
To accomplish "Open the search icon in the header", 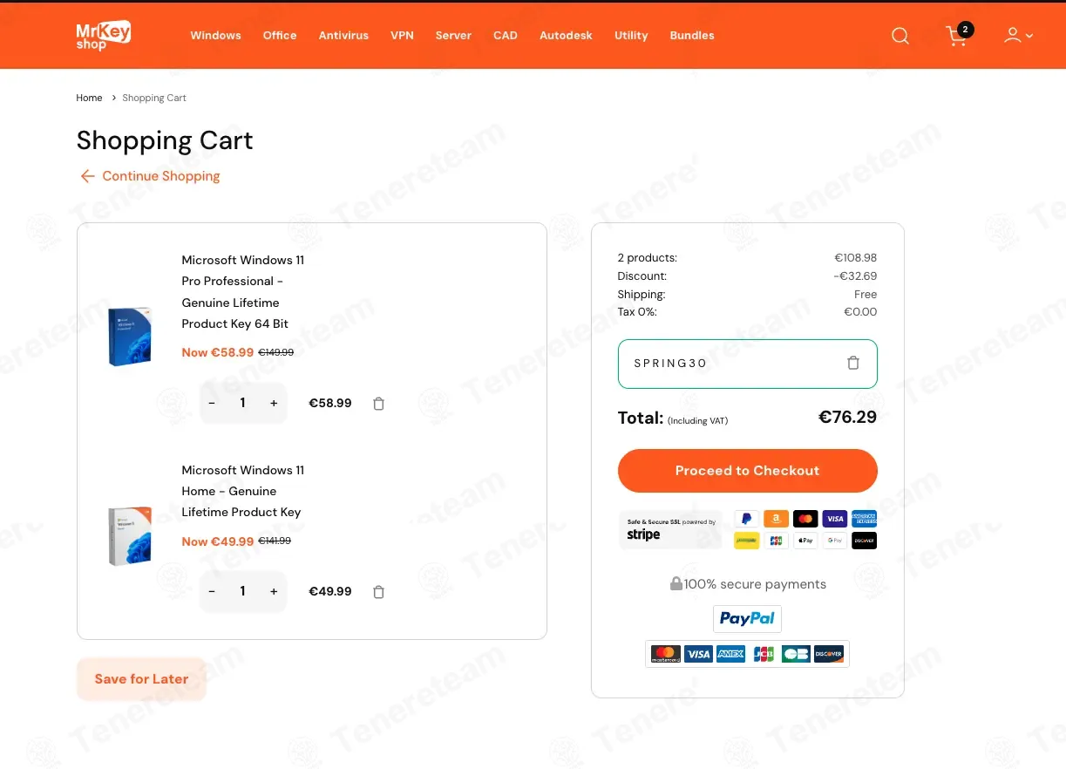I will (x=900, y=36).
